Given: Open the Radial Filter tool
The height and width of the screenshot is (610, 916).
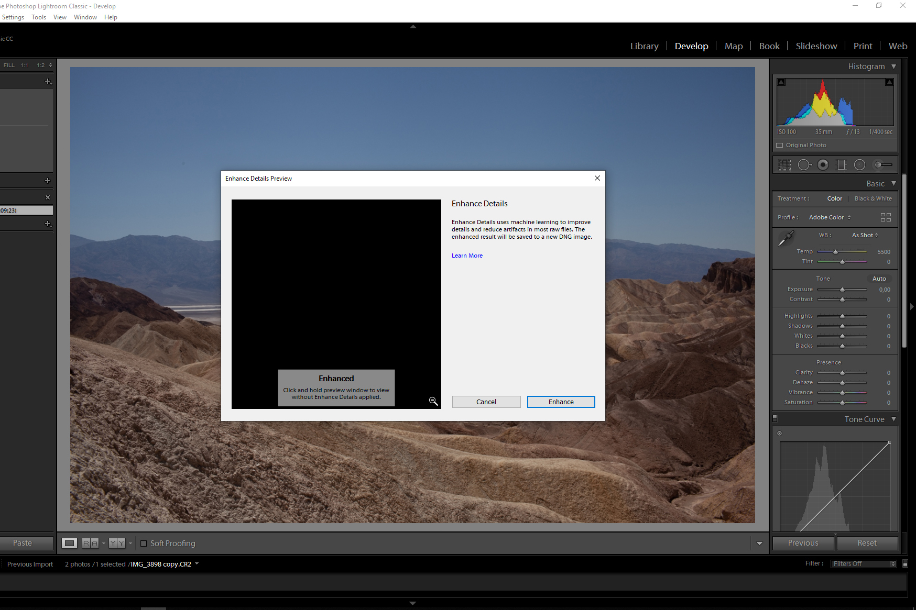Looking at the screenshot, I should click(859, 164).
